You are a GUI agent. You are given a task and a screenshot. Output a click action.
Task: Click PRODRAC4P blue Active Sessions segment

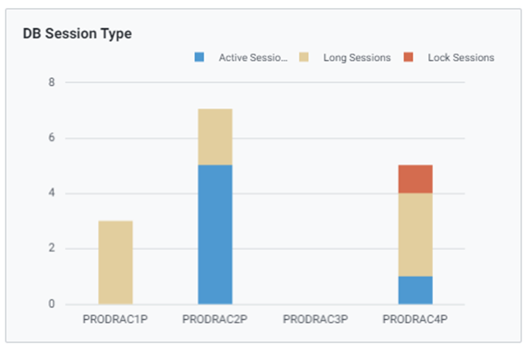[x=415, y=290]
